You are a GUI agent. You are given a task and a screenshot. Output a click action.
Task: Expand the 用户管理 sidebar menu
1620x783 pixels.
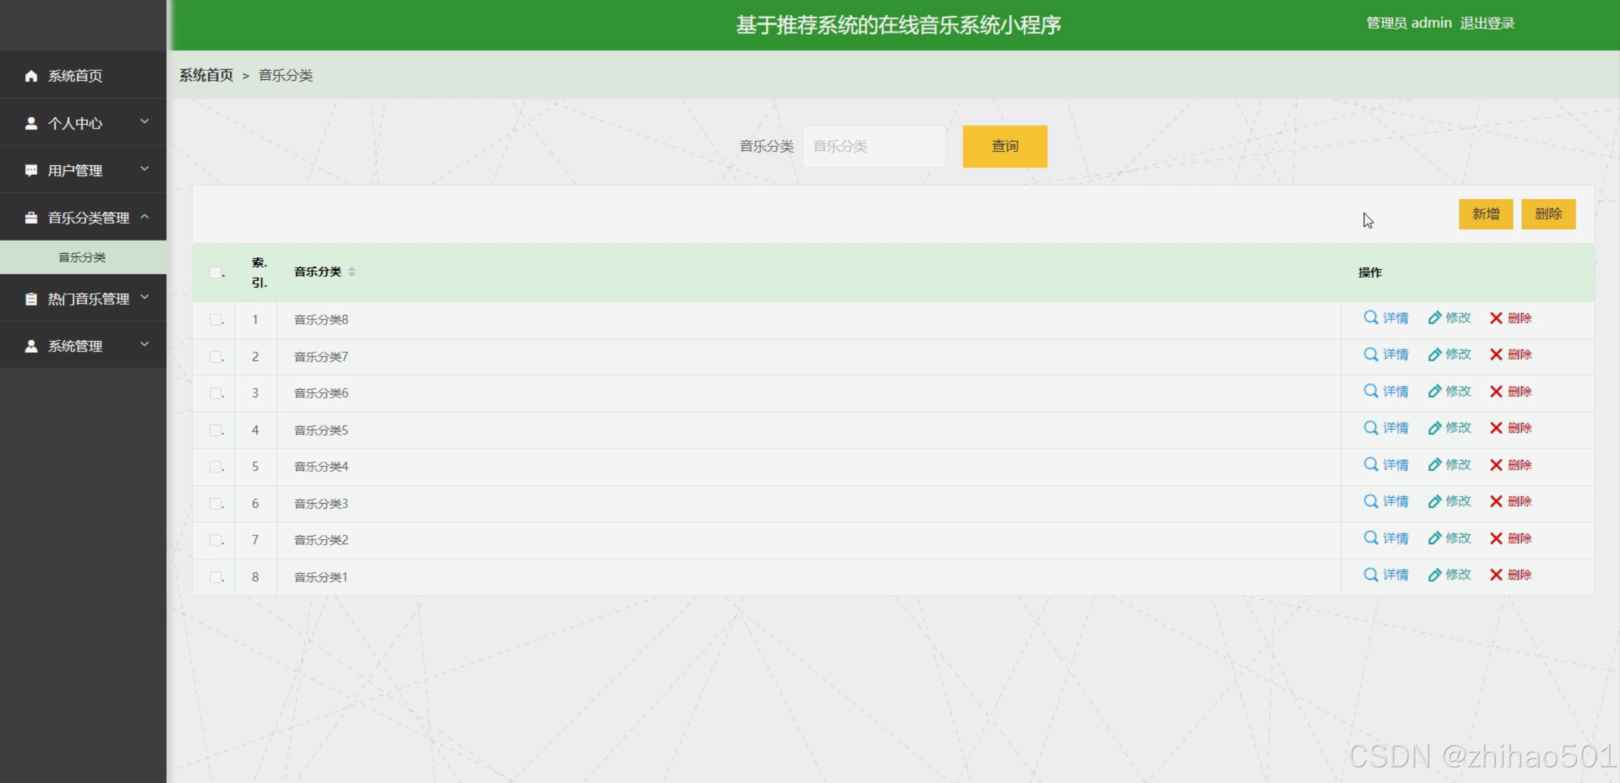145,169
